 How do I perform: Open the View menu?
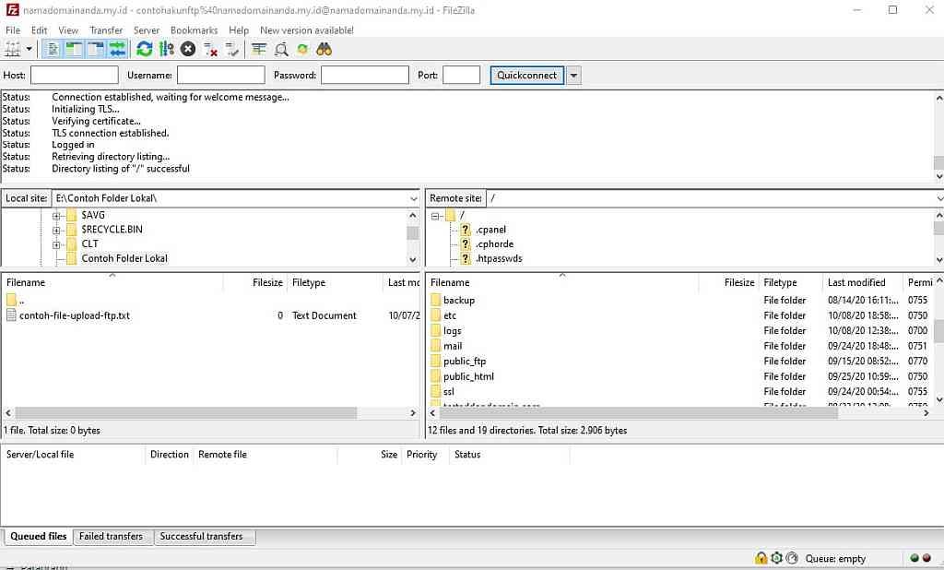[x=68, y=30]
